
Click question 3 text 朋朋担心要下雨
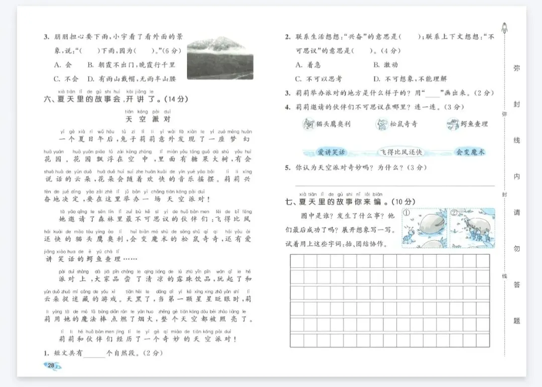pos(113,37)
